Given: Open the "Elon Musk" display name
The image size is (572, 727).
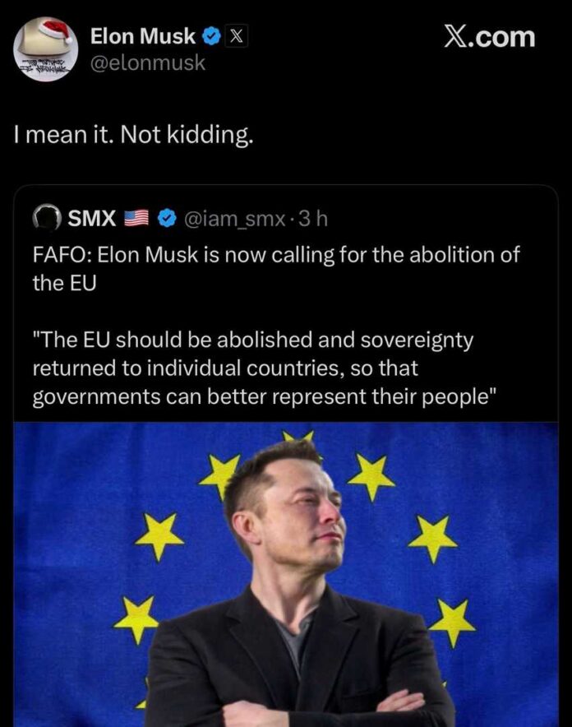Looking at the screenshot, I should [143, 36].
